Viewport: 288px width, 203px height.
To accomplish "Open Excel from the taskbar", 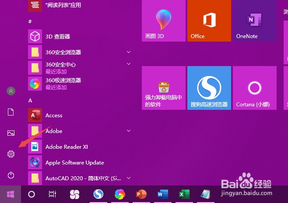I will [184, 194].
